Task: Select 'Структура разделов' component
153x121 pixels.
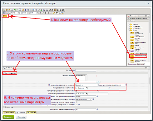Action: 139,53
